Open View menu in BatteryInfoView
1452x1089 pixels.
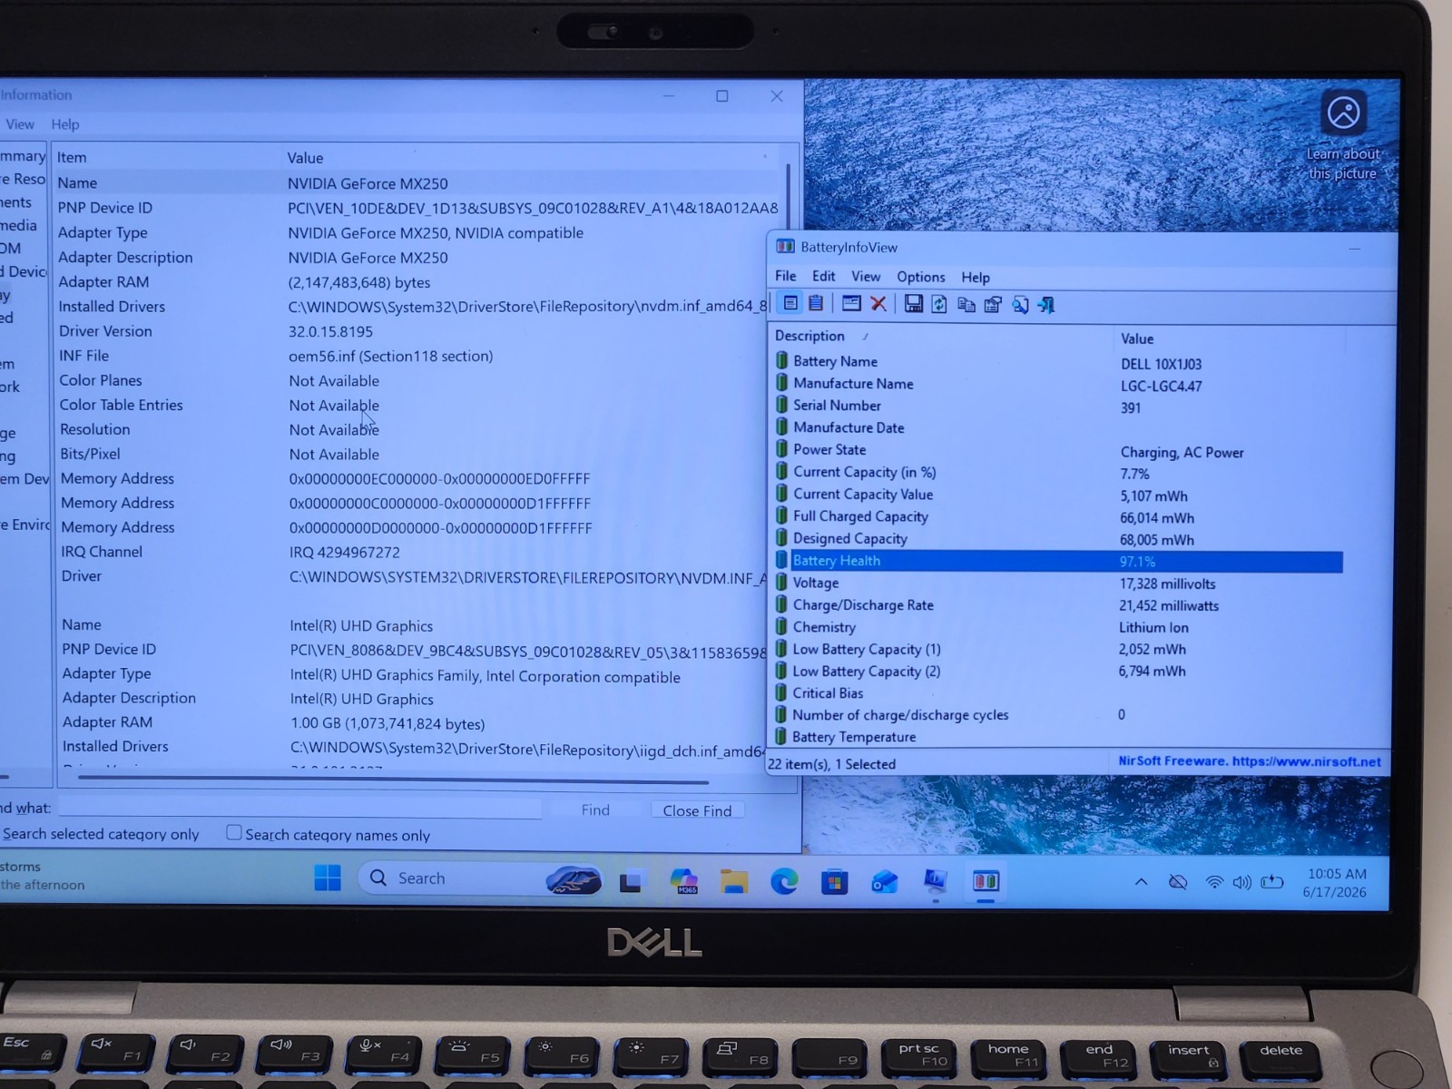point(866,276)
